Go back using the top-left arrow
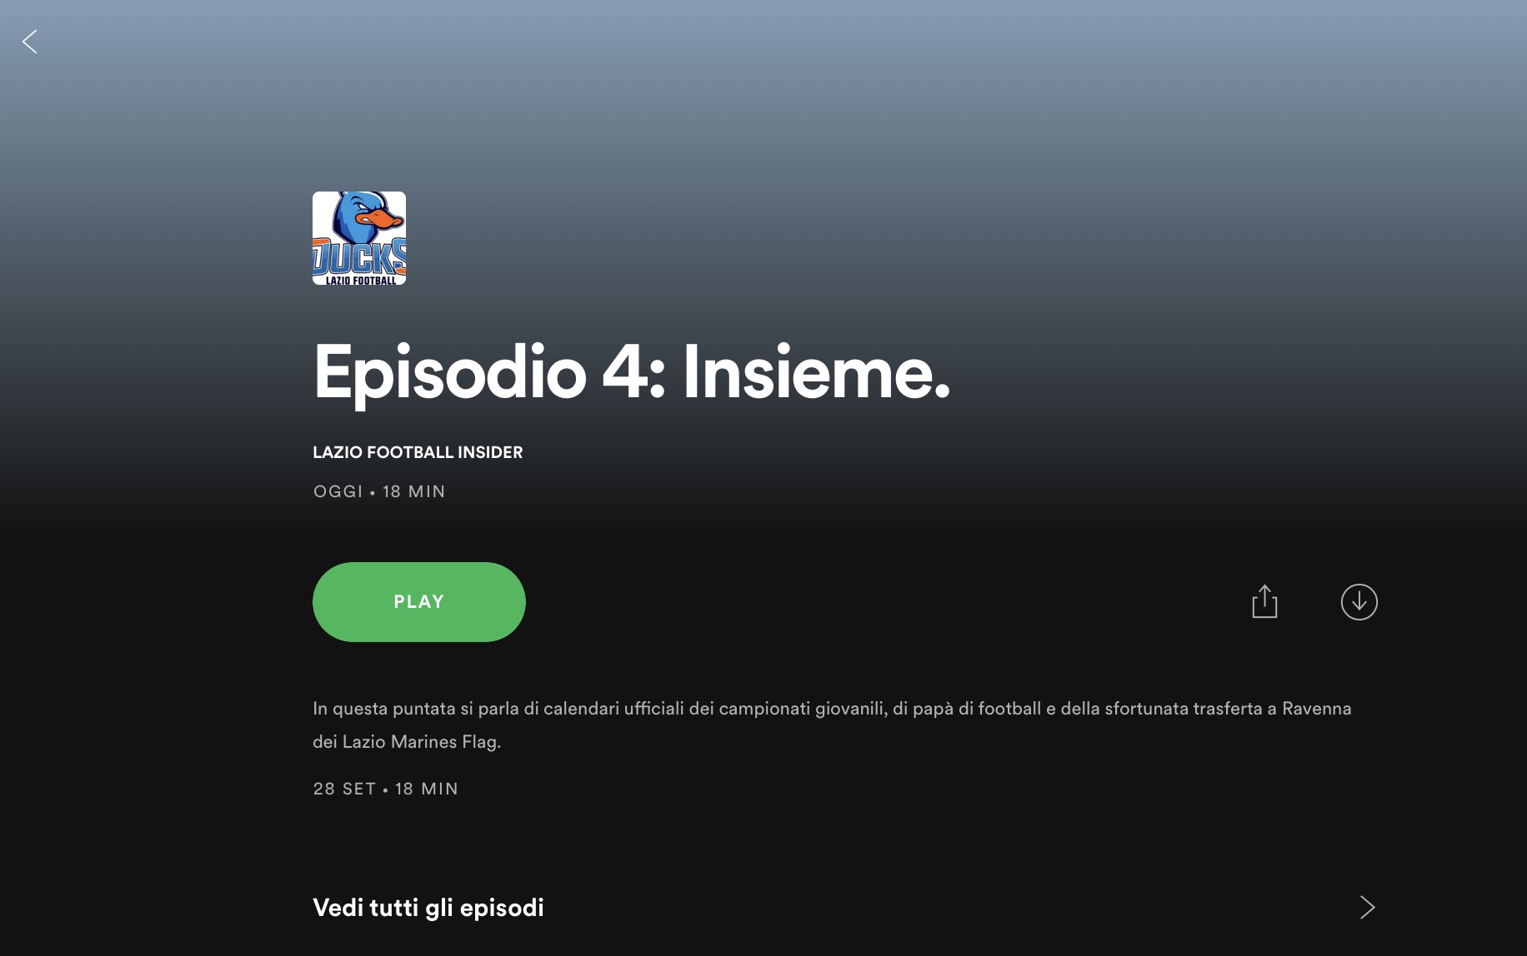This screenshot has height=956, width=1527. point(30,42)
